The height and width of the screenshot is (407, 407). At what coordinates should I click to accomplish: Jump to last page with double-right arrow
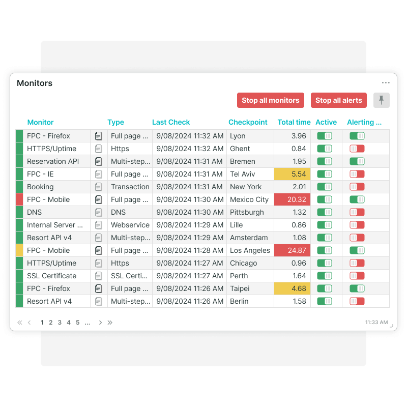[110, 323]
